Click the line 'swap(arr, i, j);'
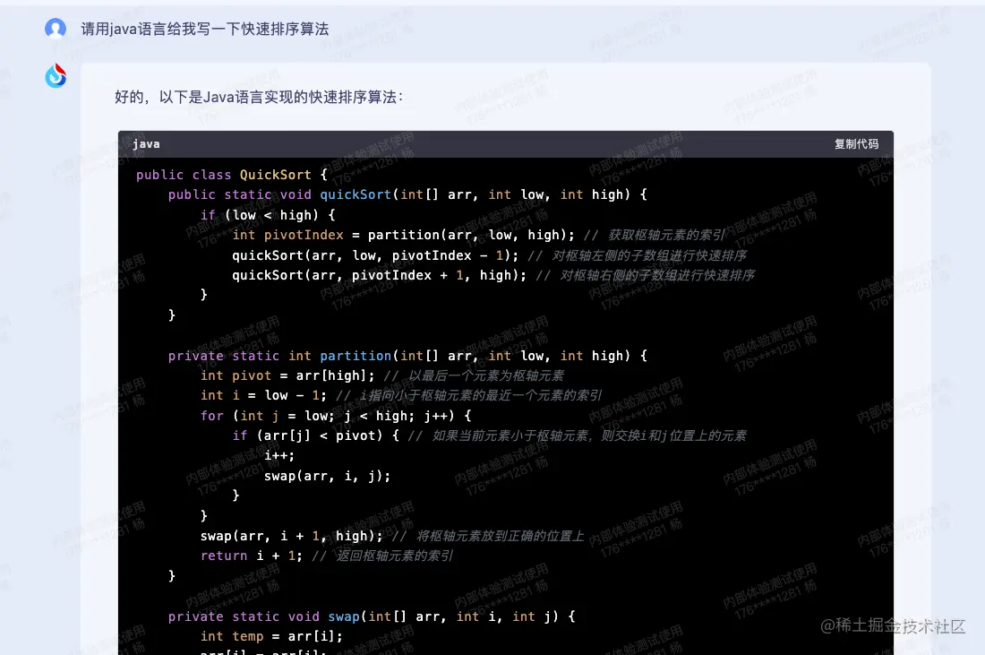 pos(327,476)
